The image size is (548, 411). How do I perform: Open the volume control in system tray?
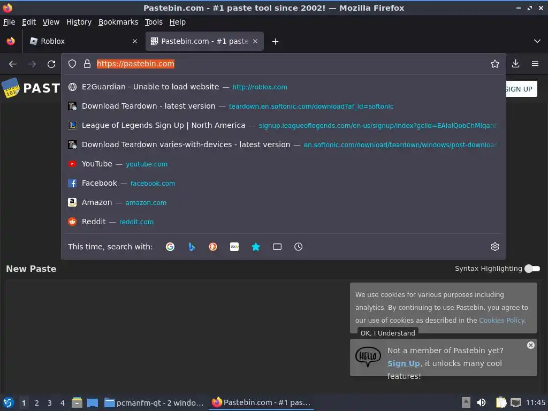click(x=482, y=402)
